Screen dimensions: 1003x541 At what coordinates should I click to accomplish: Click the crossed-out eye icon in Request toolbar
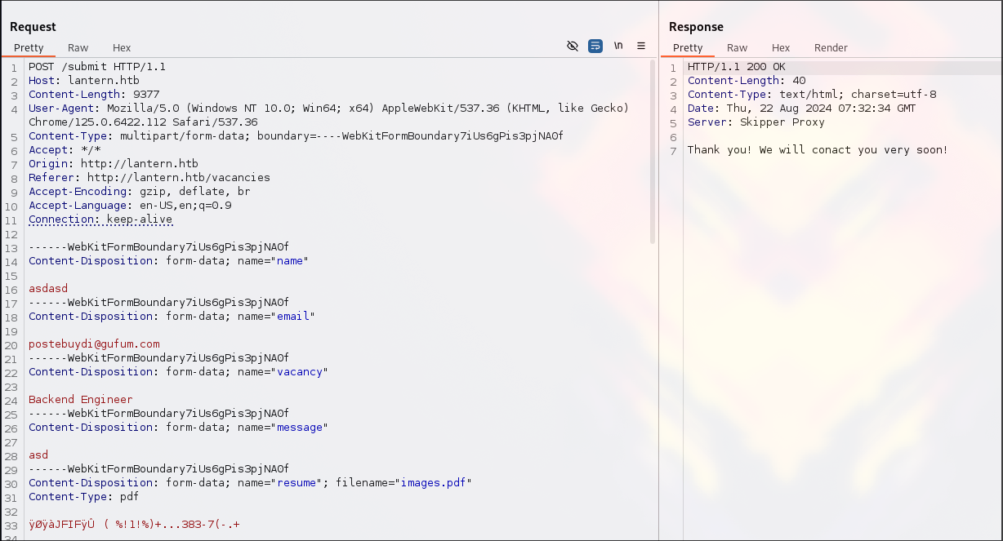point(573,47)
